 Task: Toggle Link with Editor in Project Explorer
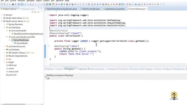coord(35,12)
